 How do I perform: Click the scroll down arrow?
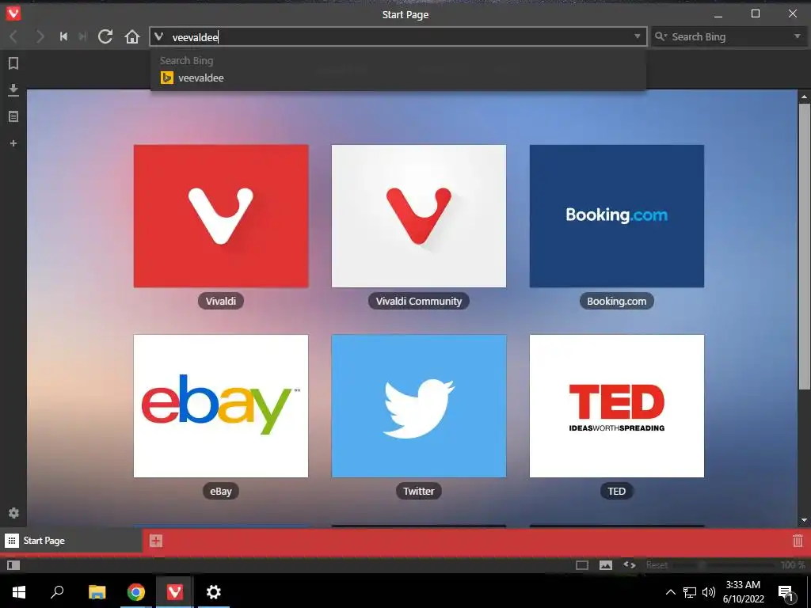pyautogui.click(x=804, y=519)
